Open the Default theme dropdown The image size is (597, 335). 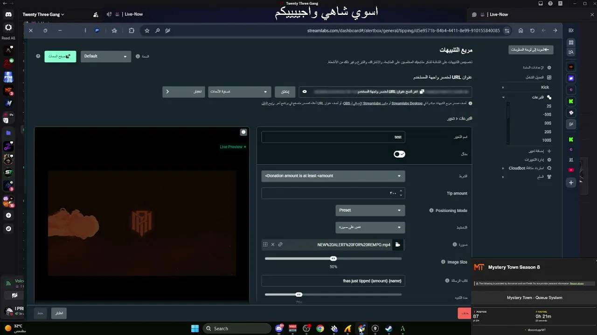(x=106, y=56)
